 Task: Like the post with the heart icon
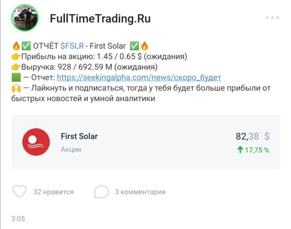tap(20, 191)
